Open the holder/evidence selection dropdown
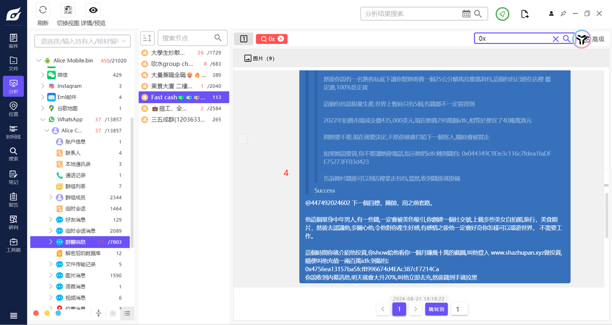This screenshot has height=325, width=612. (83, 42)
